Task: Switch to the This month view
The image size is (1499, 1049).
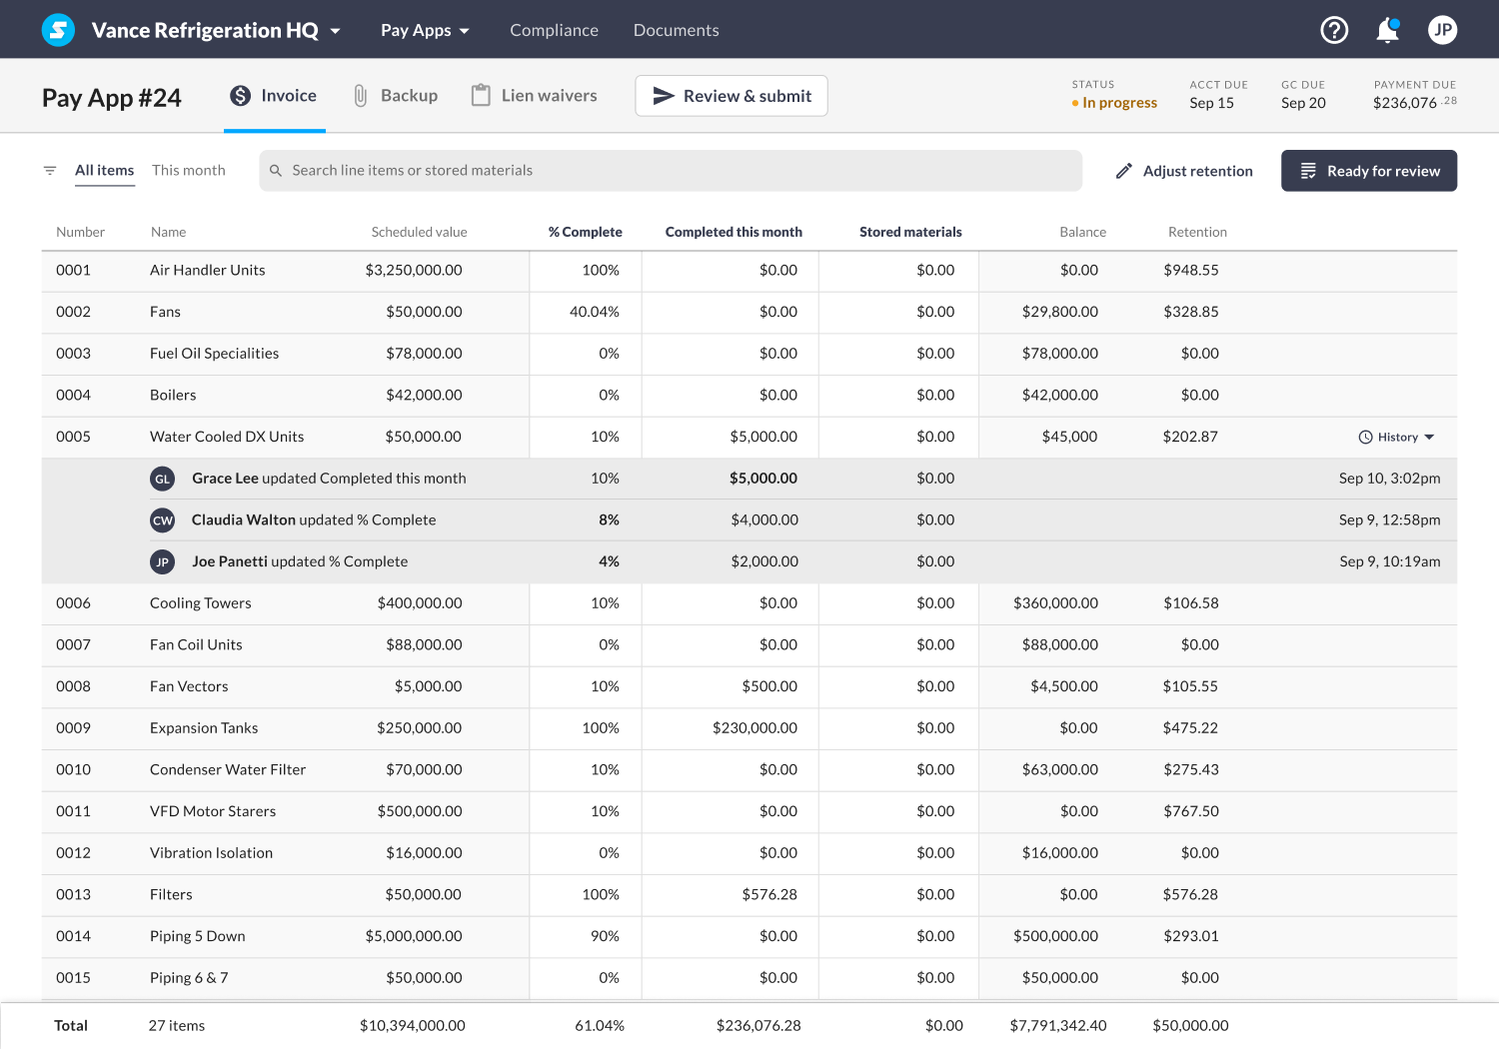Action: coord(188,170)
